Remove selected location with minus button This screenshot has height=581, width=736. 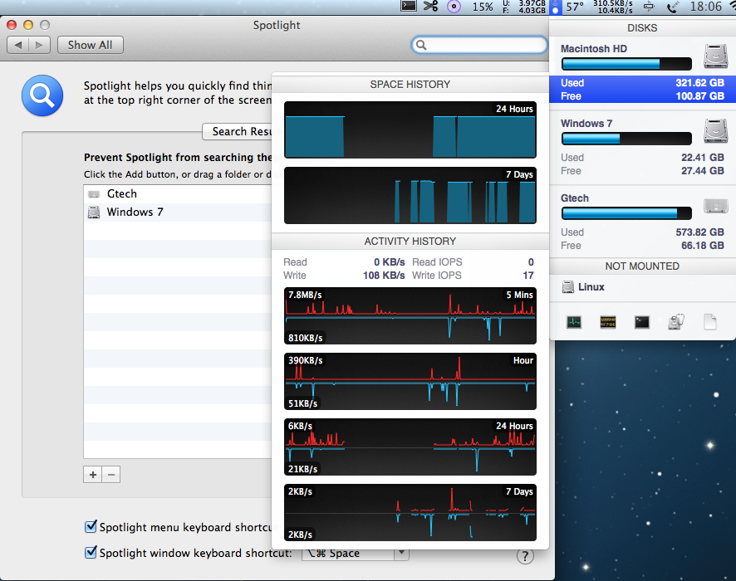[111, 475]
